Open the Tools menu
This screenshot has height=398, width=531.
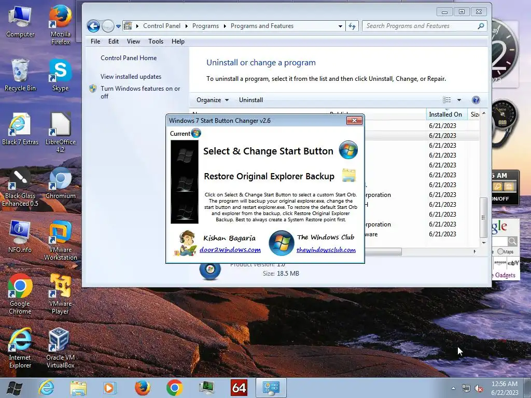point(156,41)
